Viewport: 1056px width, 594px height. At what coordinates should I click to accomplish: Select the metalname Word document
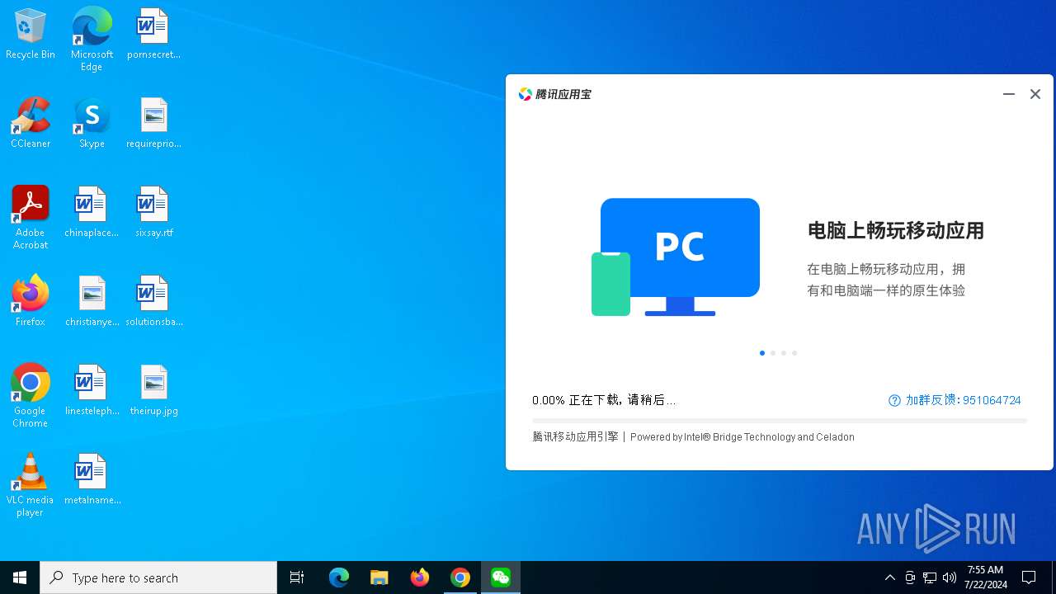92,479
